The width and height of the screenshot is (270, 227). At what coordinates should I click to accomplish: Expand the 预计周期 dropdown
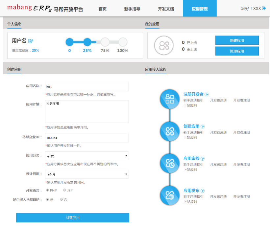point(87,174)
